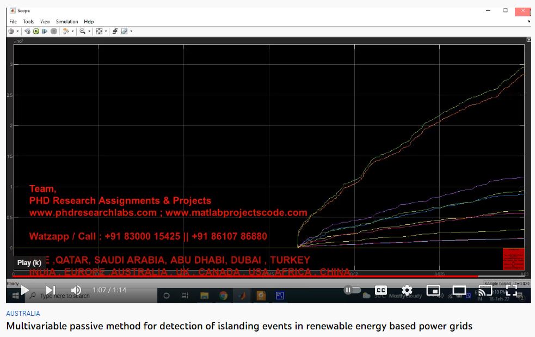
Task: Click the Cursor Measurements icon
Action: coord(124,32)
